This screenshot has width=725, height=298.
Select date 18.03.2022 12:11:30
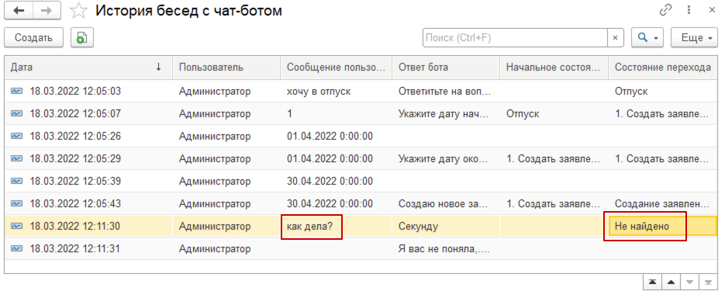(x=75, y=227)
